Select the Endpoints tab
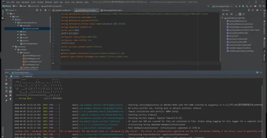The height and width of the screenshot is (138, 267). click(x=27, y=76)
